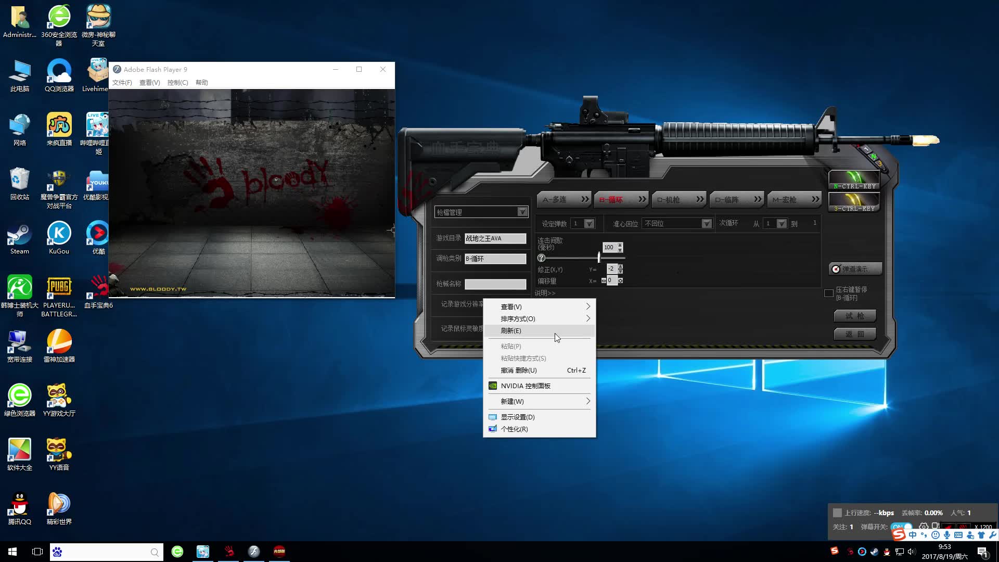Toggle the Sogou 中 Chinese/English mode
The image size is (999, 562).
913,535
